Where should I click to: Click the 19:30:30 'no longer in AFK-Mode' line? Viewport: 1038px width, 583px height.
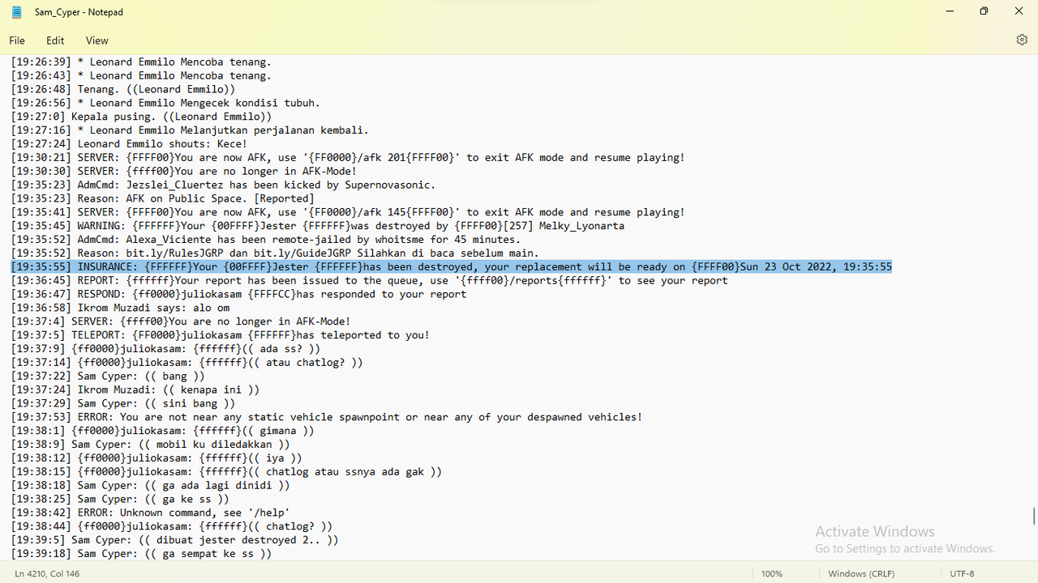click(x=184, y=172)
